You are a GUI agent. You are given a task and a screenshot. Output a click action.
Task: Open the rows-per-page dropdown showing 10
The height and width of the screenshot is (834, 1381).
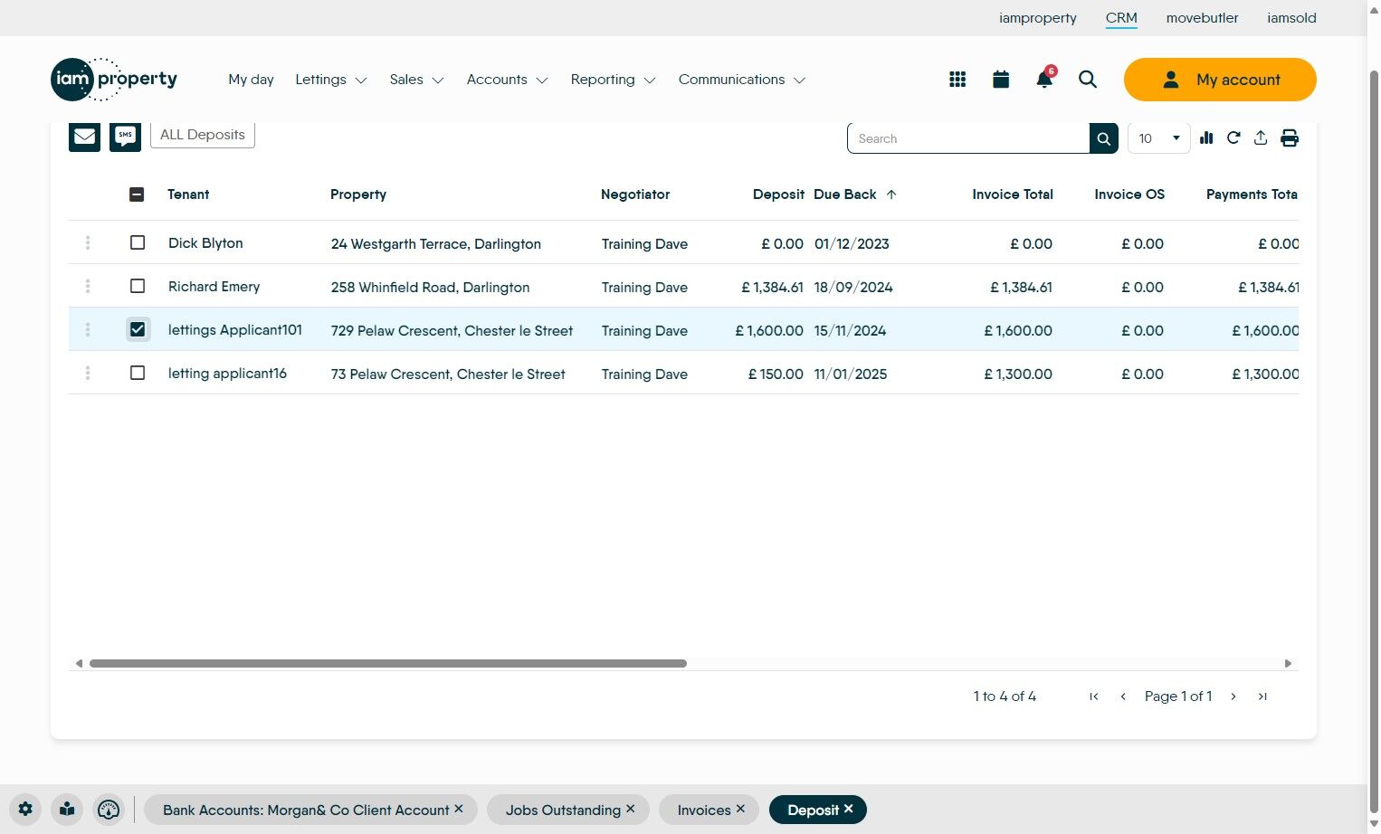pos(1159,138)
